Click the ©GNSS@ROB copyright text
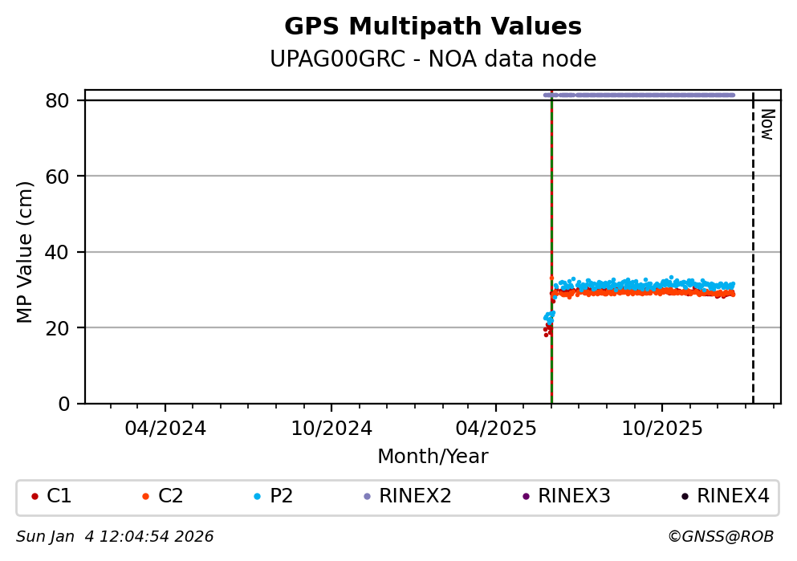 point(720,537)
